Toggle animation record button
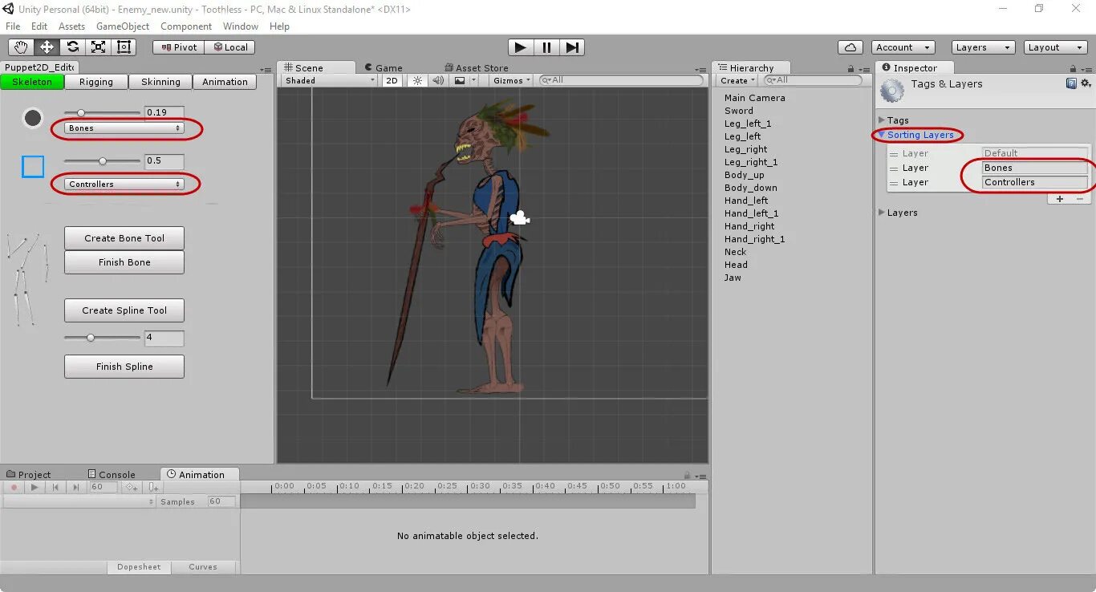The width and height of the screenshot is (1096, 592). click(14, 487)
